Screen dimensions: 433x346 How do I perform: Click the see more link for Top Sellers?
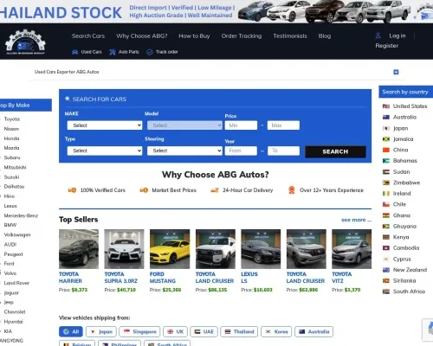point(356,220)
